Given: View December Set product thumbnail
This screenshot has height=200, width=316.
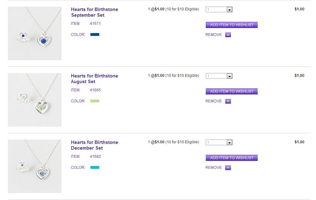Looking at the screenshot, I should tap(35, 166).
